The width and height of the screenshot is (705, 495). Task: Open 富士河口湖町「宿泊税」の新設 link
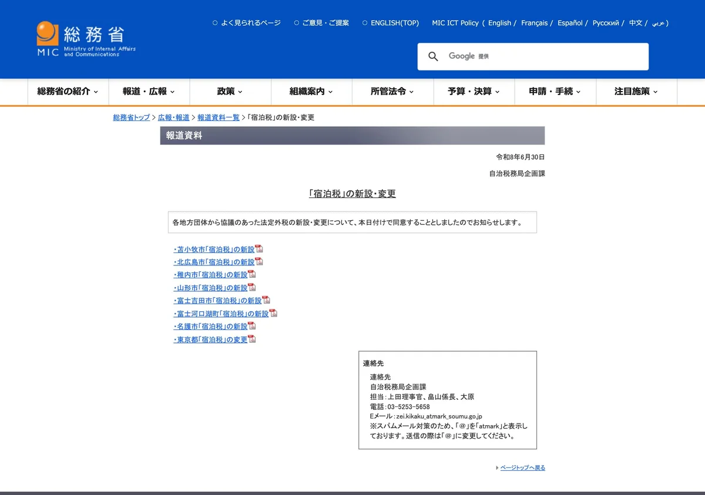coord(221,314)
